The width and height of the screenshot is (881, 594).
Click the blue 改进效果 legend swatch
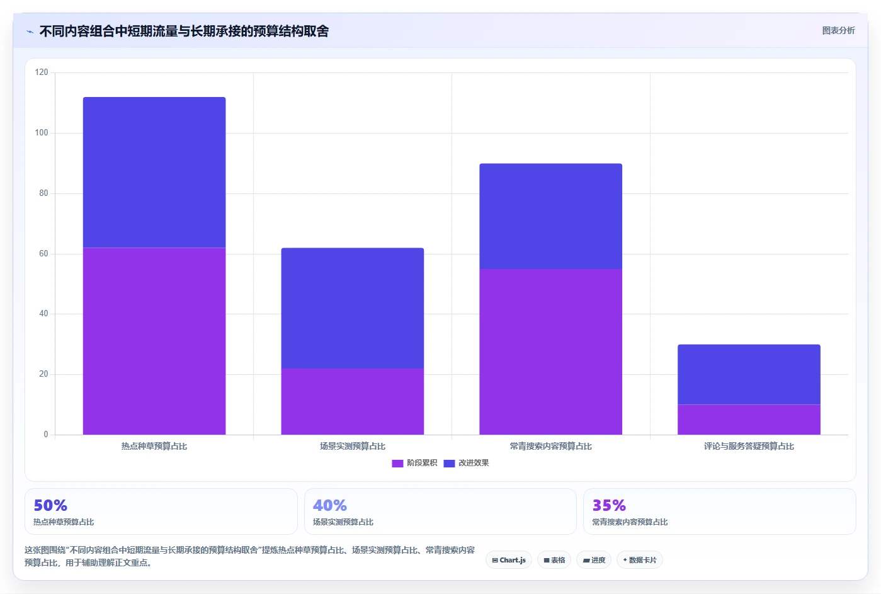(449, 463)
